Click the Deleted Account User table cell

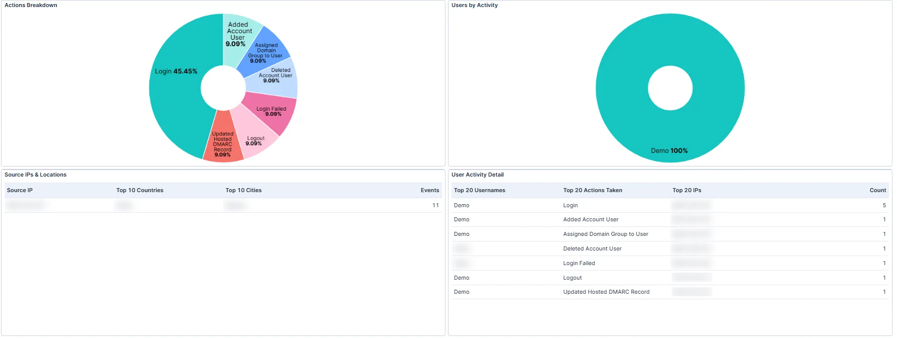(x=592, y=248)
